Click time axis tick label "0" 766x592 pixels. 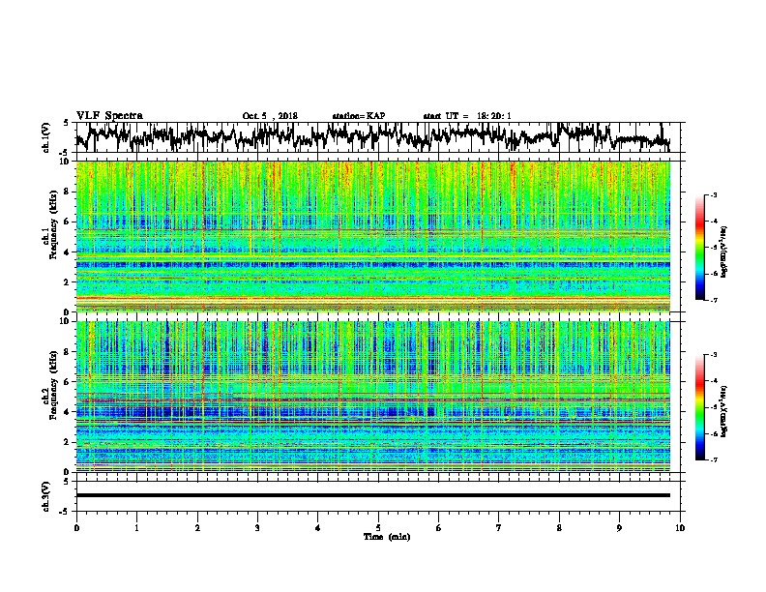(76, 528)
